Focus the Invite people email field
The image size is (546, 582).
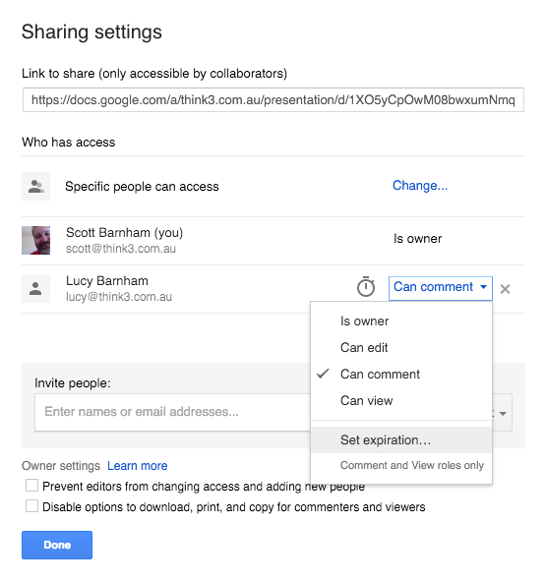pyautogui.click(x=173, y=412)
